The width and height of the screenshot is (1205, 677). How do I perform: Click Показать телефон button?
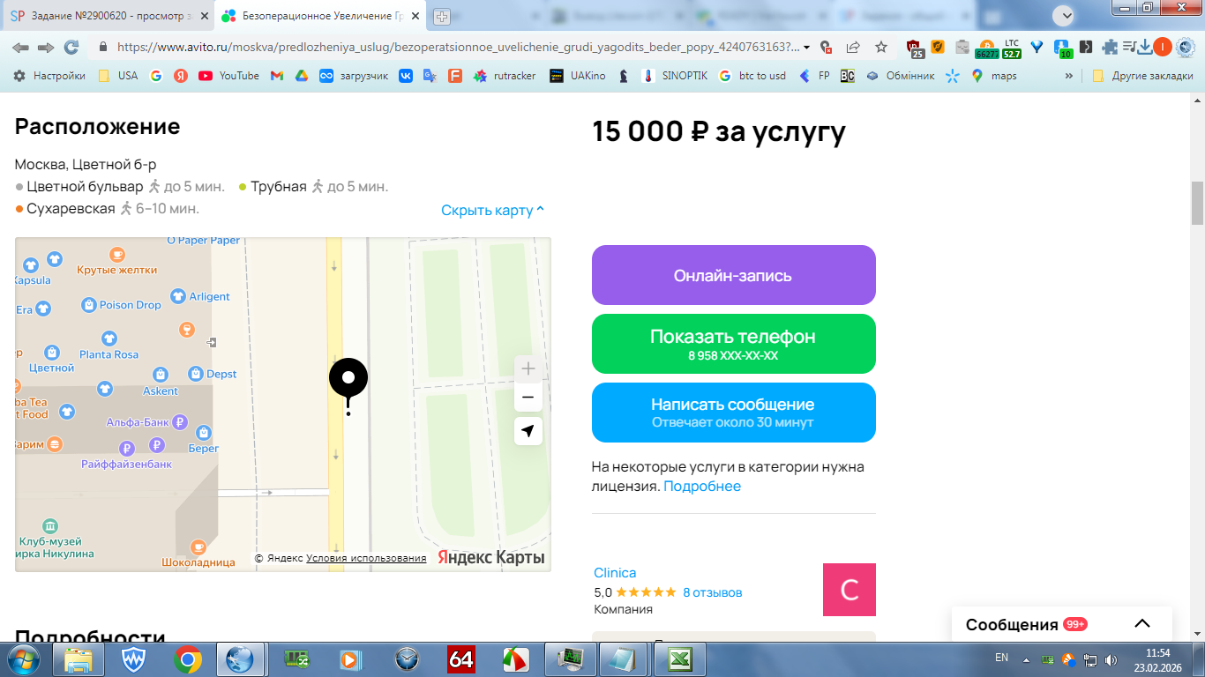[733, 344]
